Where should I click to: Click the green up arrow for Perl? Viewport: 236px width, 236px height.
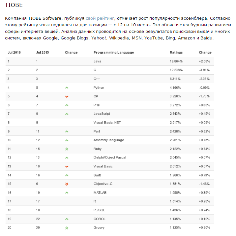67,131
